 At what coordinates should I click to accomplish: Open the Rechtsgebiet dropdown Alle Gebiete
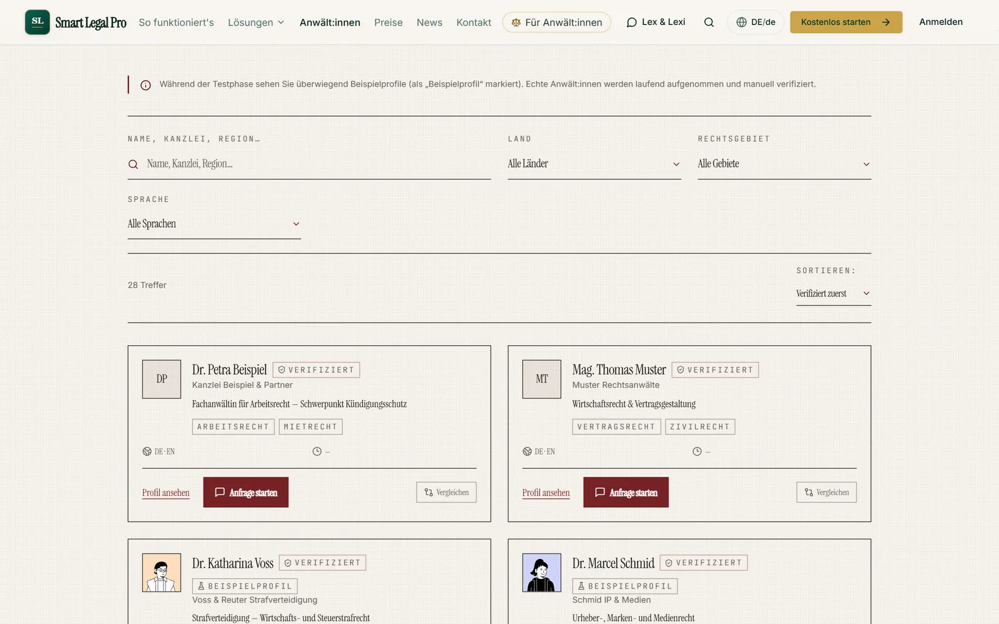784,164
